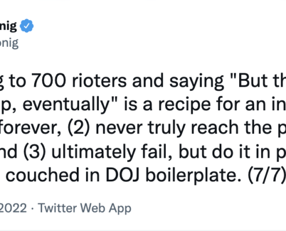Click the number '700' in the tweet
The image size is (286, 231).
coord(49,81)
